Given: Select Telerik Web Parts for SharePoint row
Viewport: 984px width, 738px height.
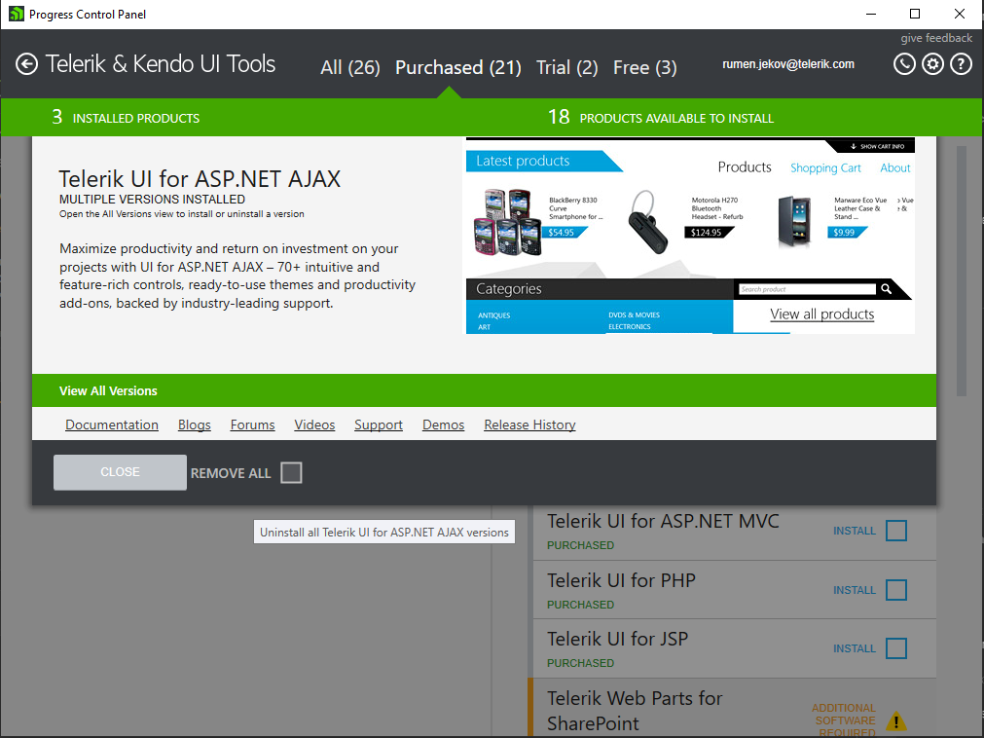Looking at the screenshot, I should click(734, 707).
